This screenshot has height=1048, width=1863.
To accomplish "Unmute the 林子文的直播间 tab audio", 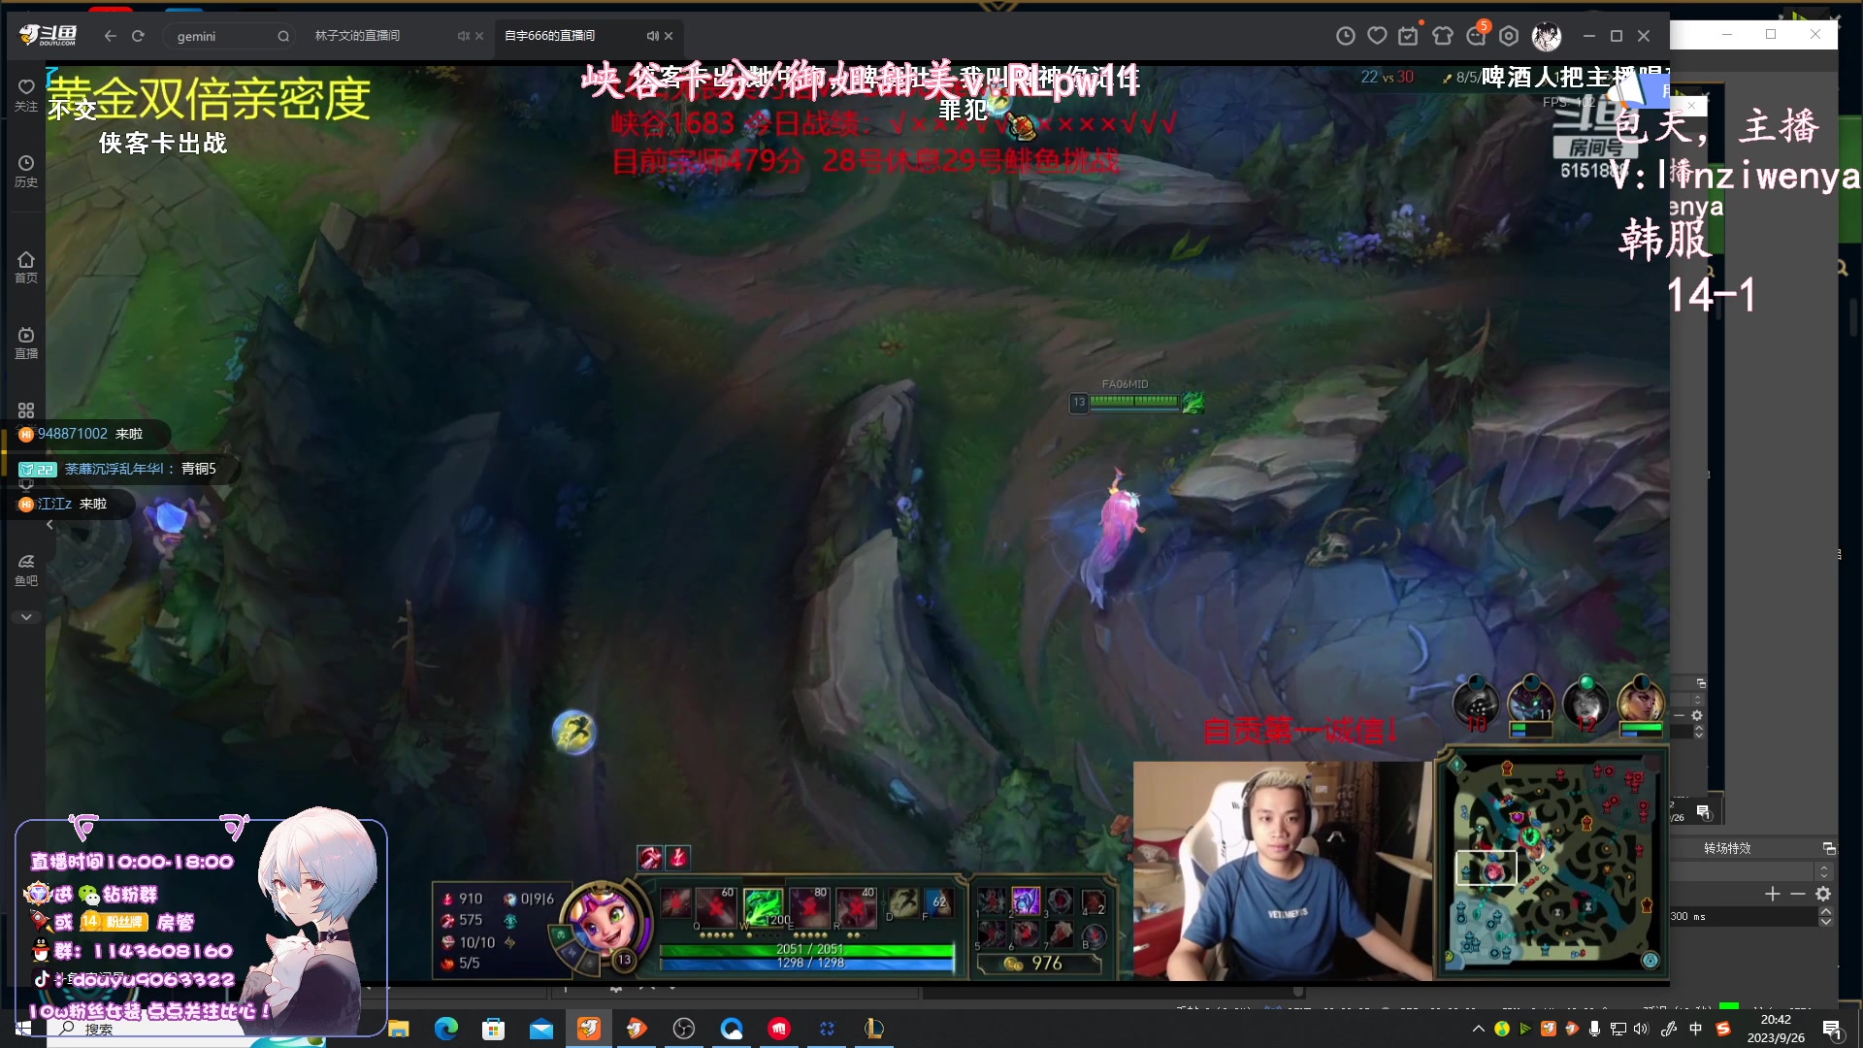I will coord(463,36).
